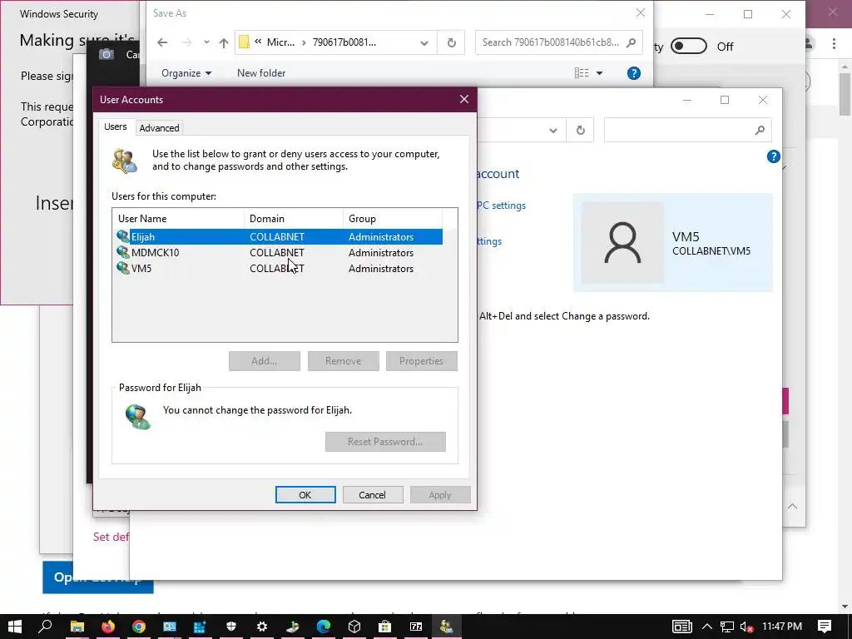
Task: Refresh the Save As folder view
Action: 451,42
